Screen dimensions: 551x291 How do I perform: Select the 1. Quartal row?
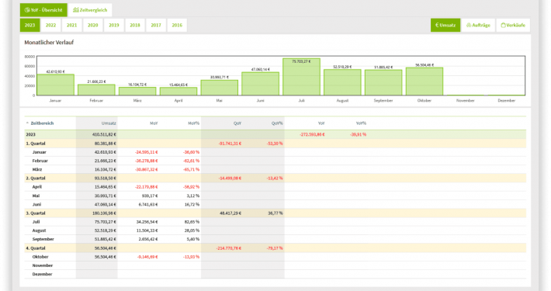275,144
